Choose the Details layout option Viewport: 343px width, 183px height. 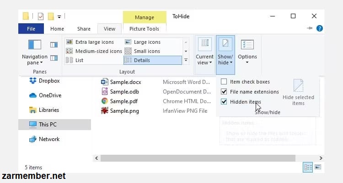[153, 60]
